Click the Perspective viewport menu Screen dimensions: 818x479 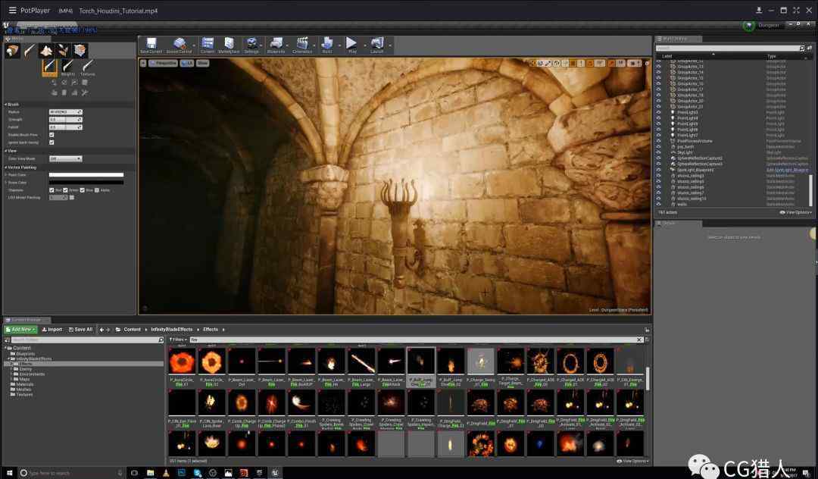164,63
